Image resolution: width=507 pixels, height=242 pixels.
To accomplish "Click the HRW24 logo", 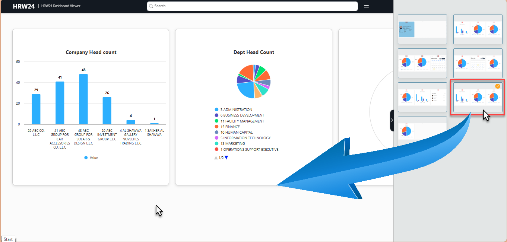I will tap(24, 6).
